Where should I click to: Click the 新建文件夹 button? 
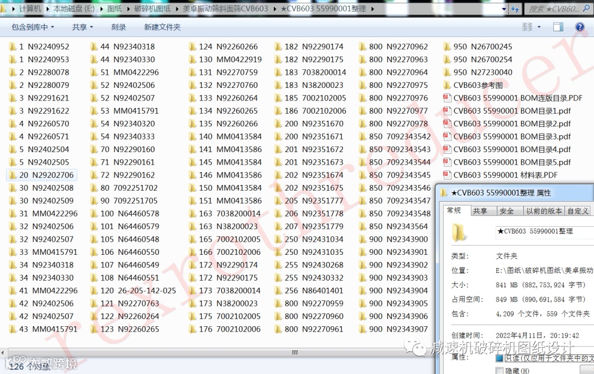click(162, 27)
